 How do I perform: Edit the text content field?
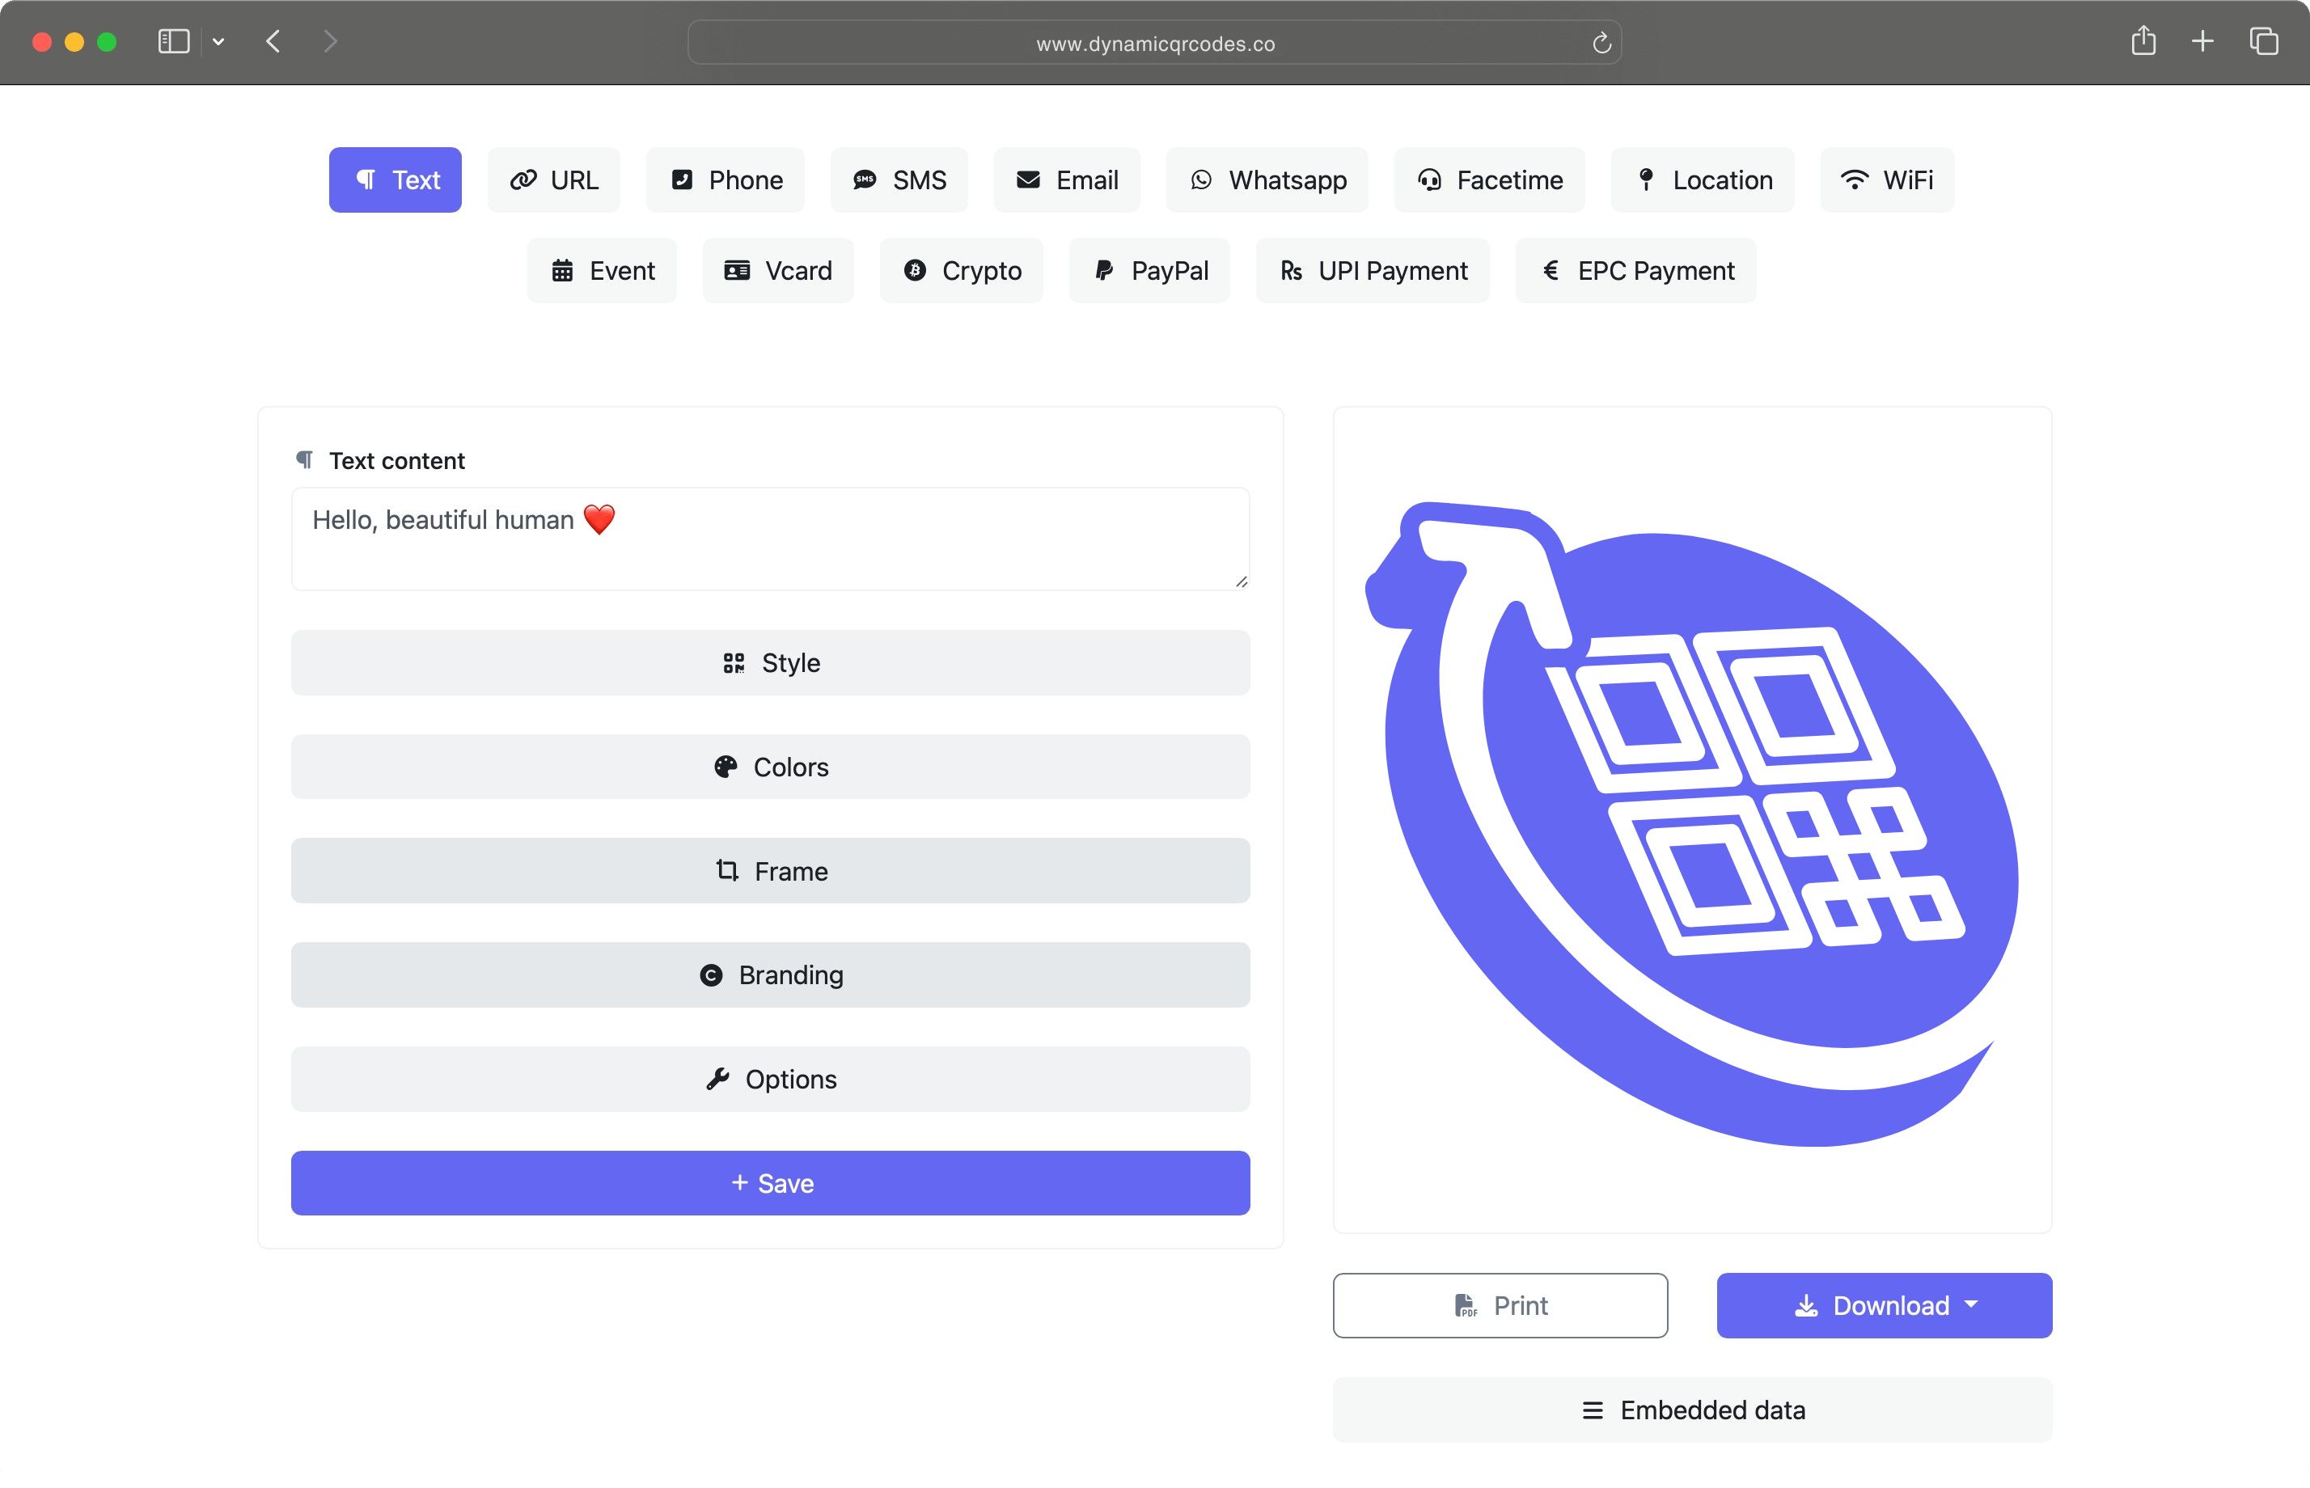770,539
